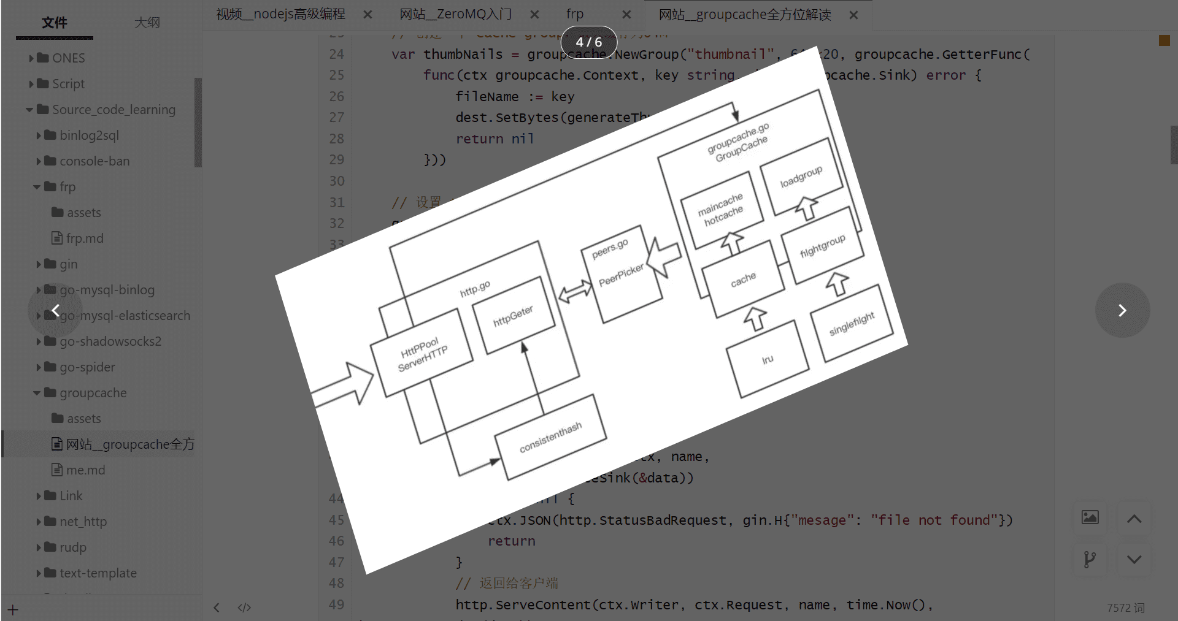1178x621 pixels.
Task: Click the 4 / 6 image counter
Action: [588, 42]
